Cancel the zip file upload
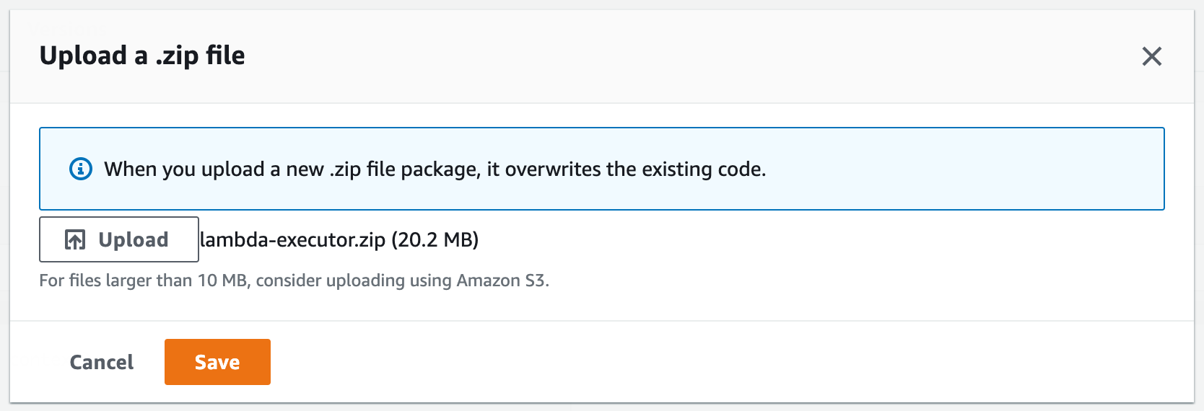 point(102,362)
